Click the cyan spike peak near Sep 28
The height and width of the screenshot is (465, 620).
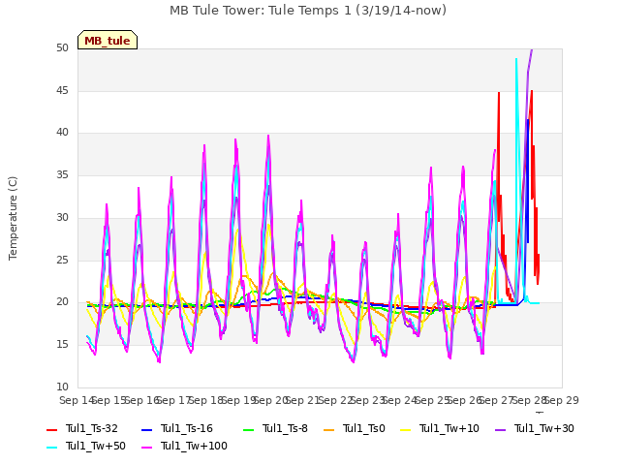pos(516,59)
